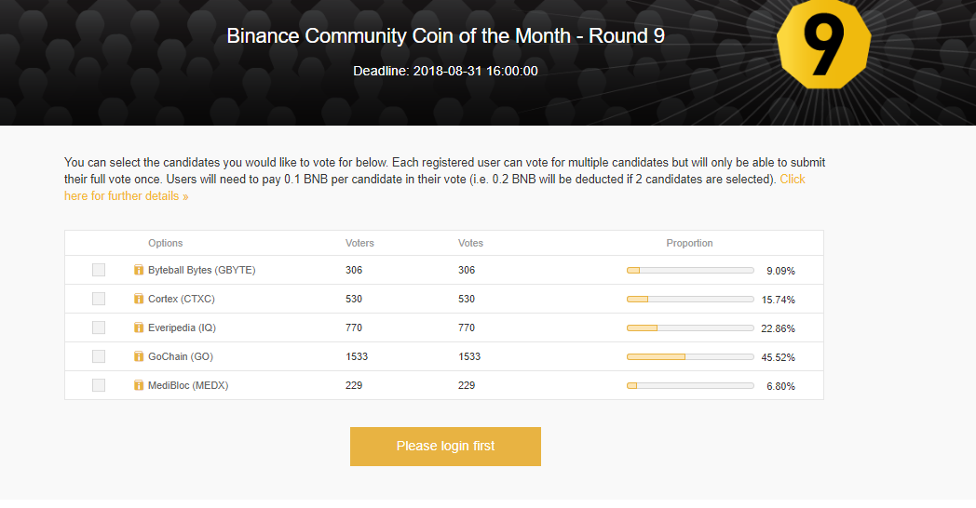The image size is (976, 508).
Task: Click the coin icon beside GoChain (GO)
Action: pyautogui.click(x=139, y=356)
